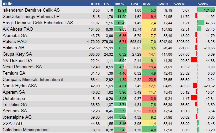Screen dimensions: 216x133
Task: Click the 52W H column header
Action: coord(163,4)
